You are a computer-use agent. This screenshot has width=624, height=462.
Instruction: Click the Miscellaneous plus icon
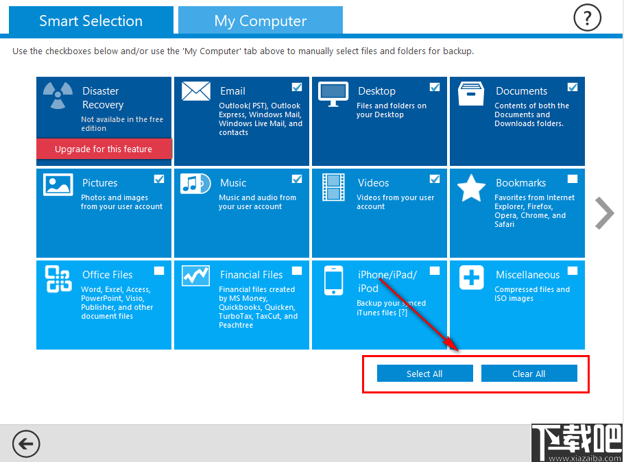click(x=472, y=278)
